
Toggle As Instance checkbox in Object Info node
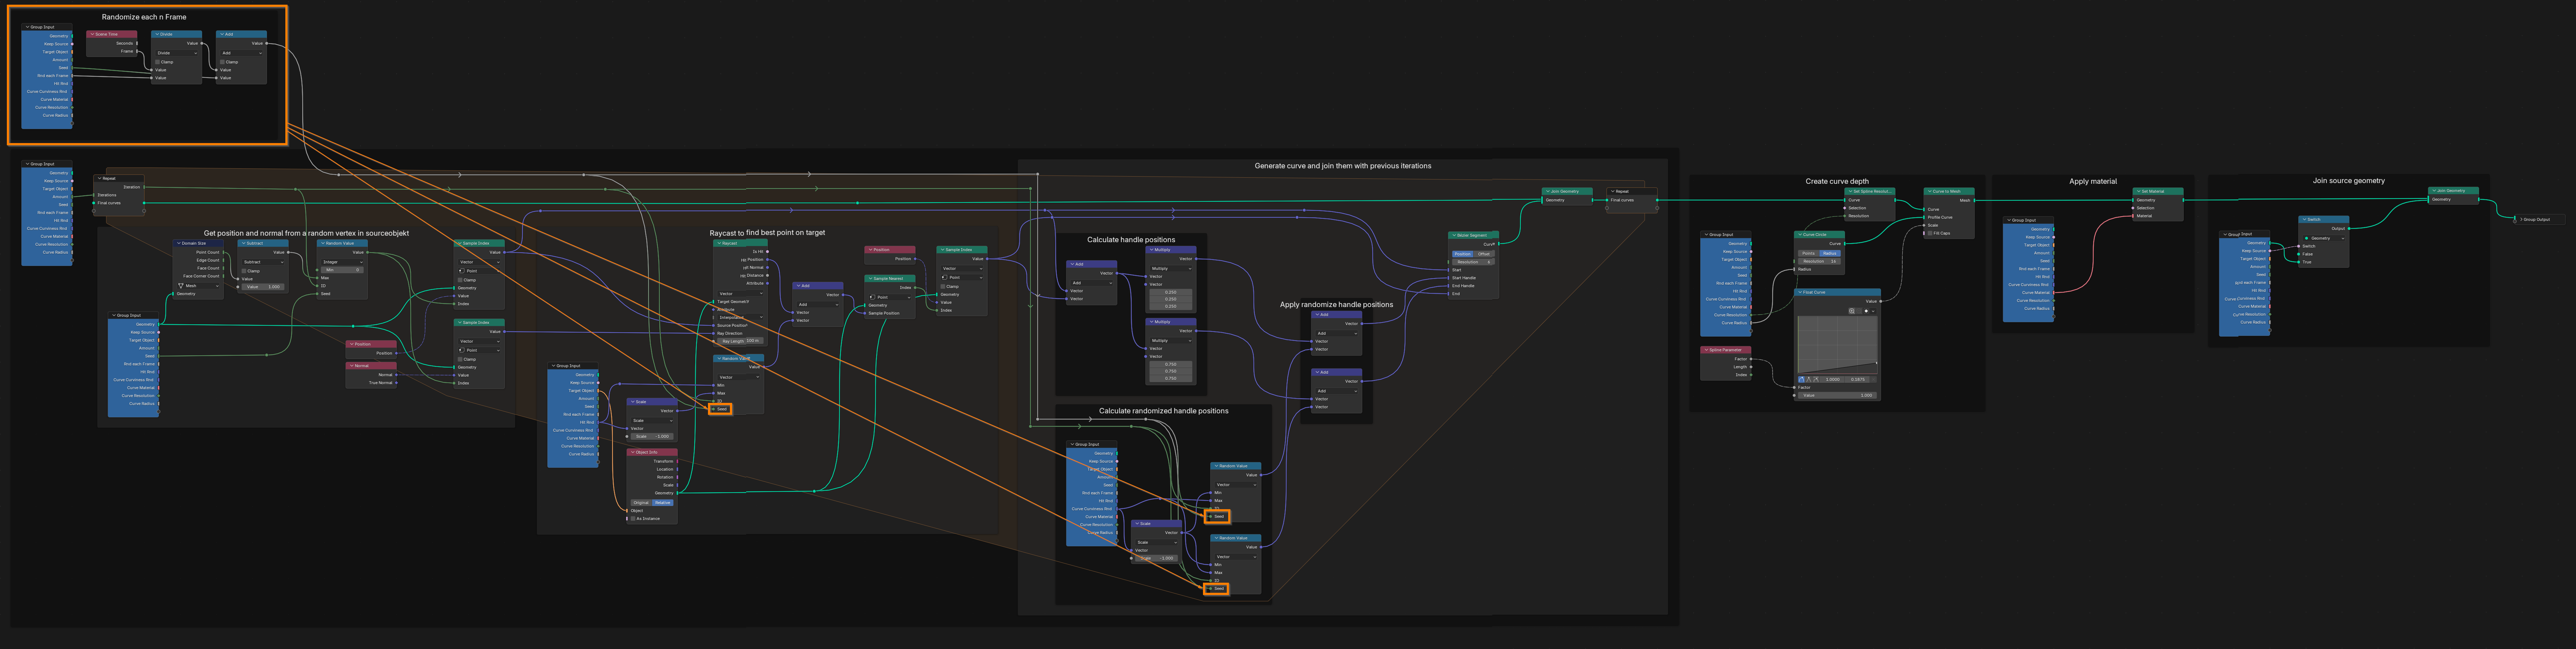pyautogui.click(x=633, y=519)
